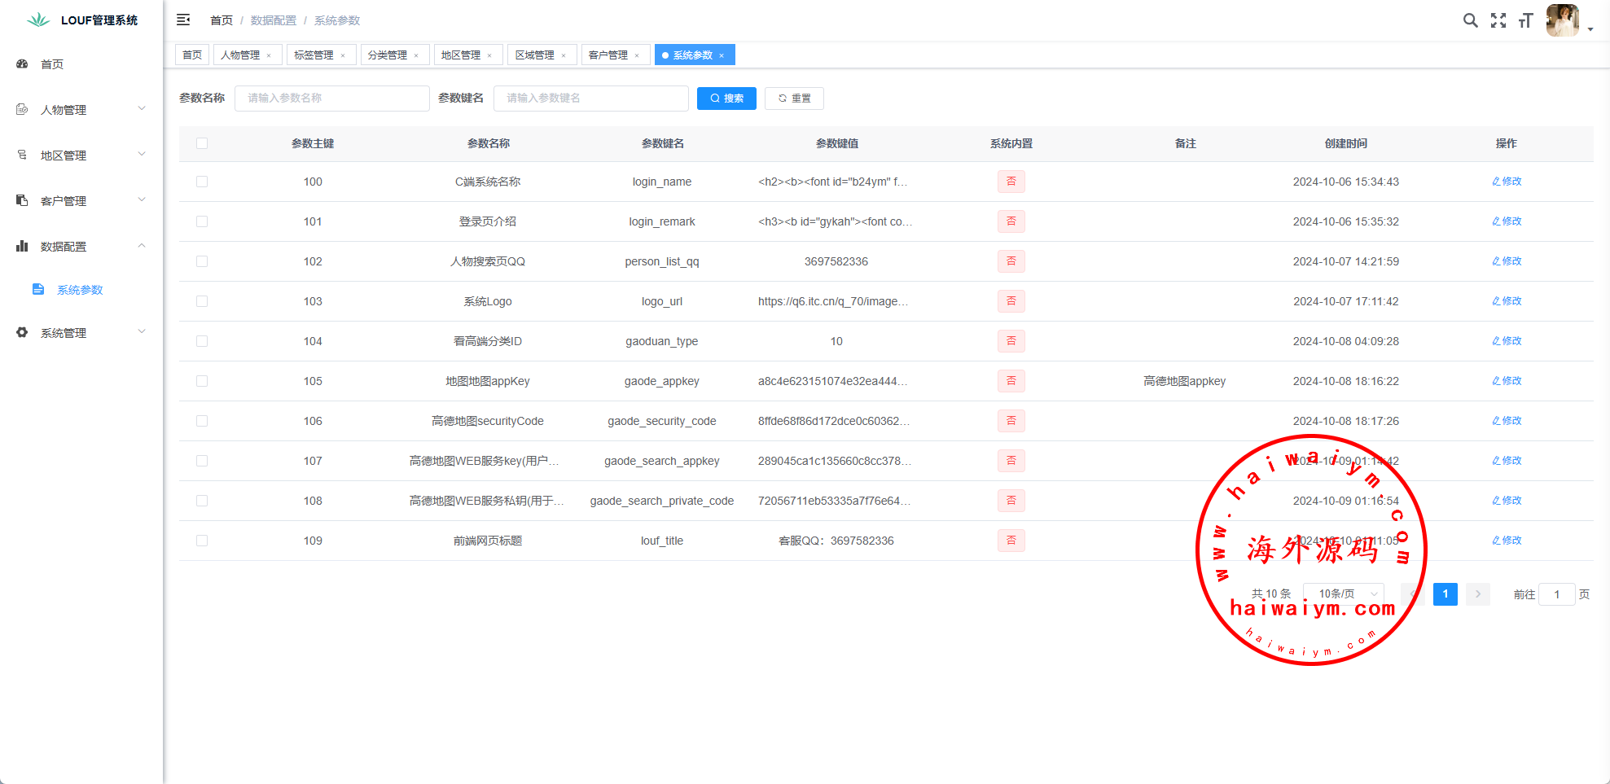Toggle the select-all checkbox in table header
Viewport: 1610px width, 784px height.
[x=202, y=143]
